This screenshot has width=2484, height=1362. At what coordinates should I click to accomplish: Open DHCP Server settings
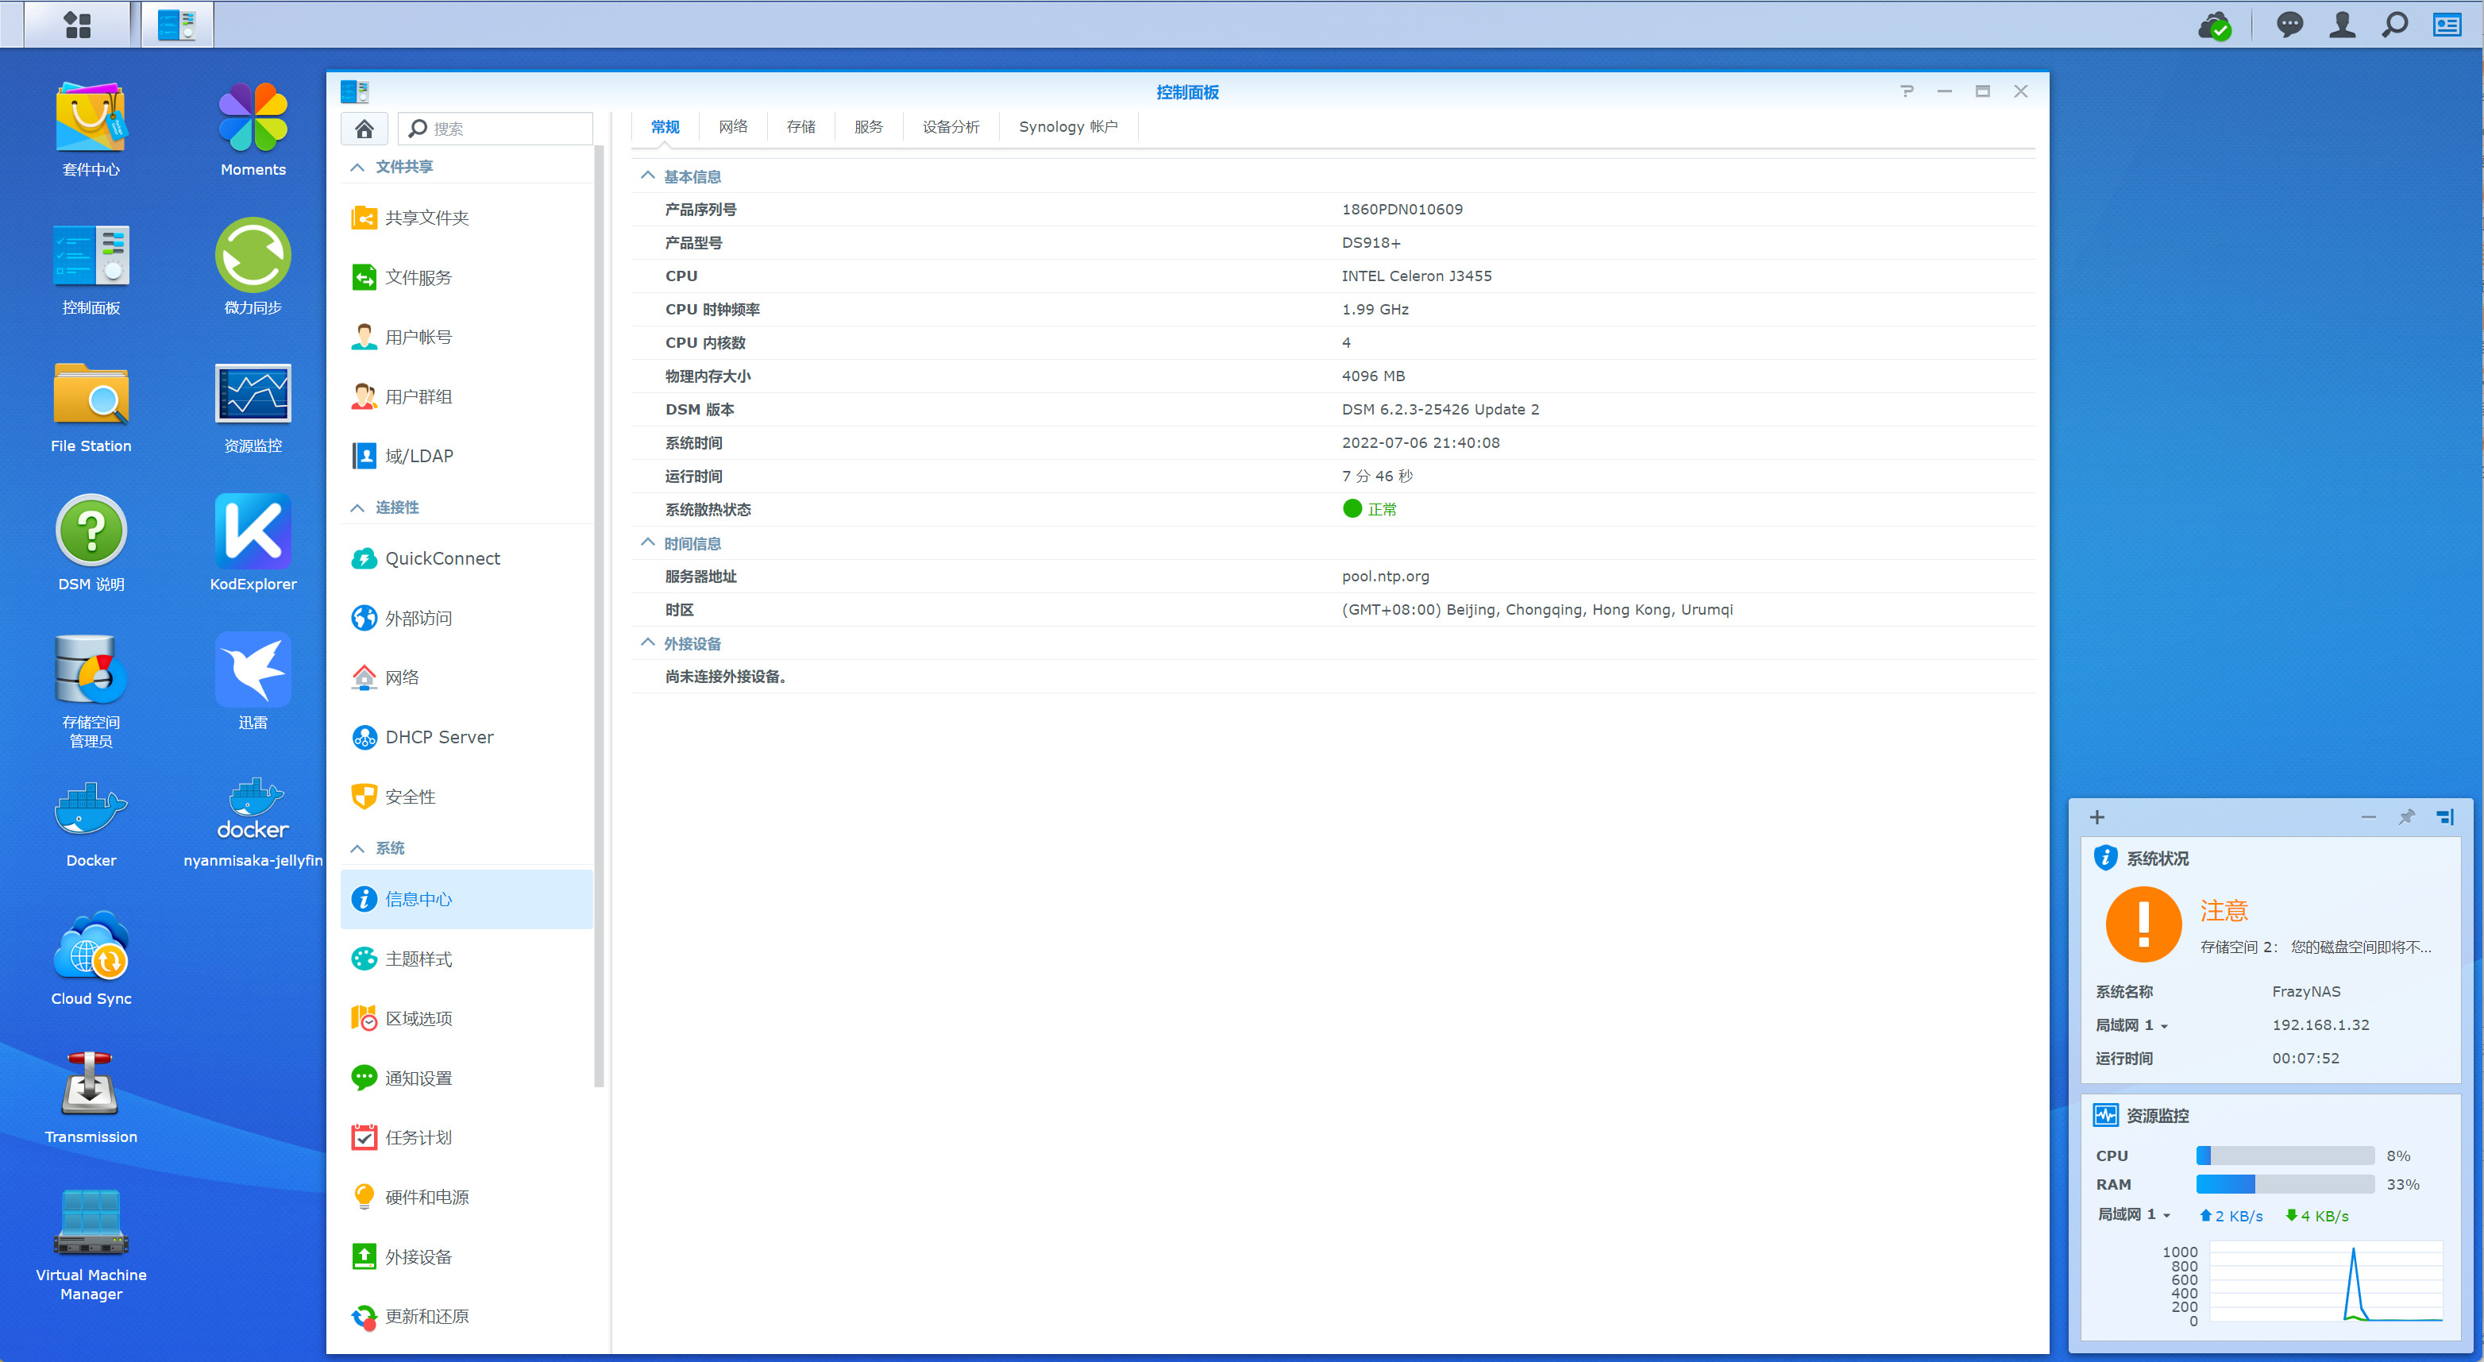tap(467, 737)
